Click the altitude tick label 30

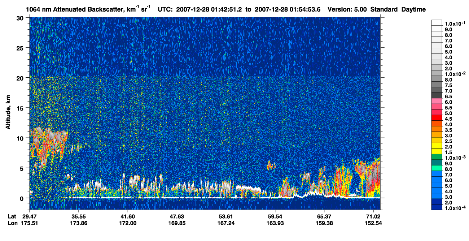pos(21,18)
